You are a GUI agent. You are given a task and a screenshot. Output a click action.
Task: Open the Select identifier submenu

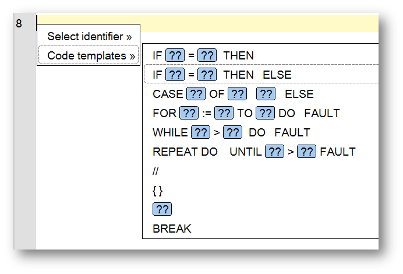(89, 37)
